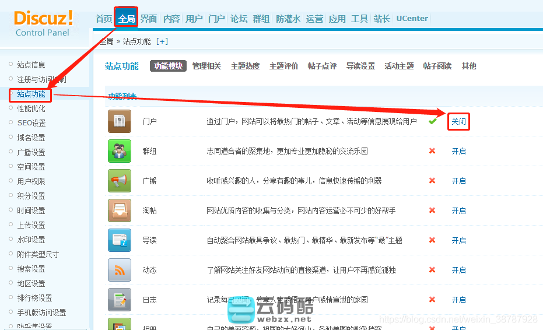
Task: Click the 日志 blog notepad icon
Action: click(120, 300)
